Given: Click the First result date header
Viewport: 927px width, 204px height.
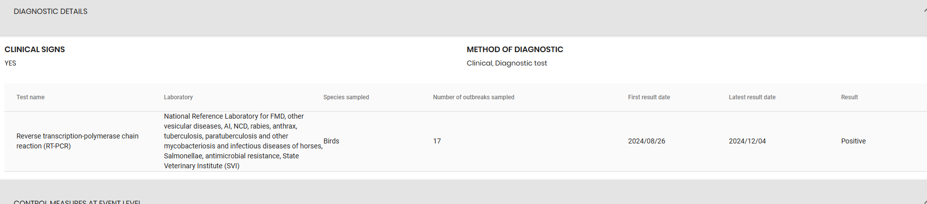Looking at the screenshot, I should [648, 97].
